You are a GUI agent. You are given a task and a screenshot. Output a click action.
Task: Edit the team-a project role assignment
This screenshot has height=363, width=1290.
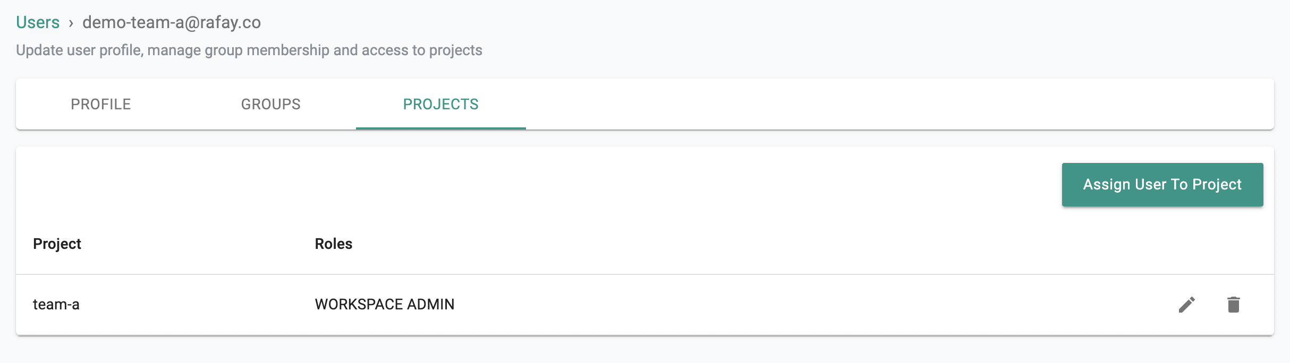point(1187,305)
